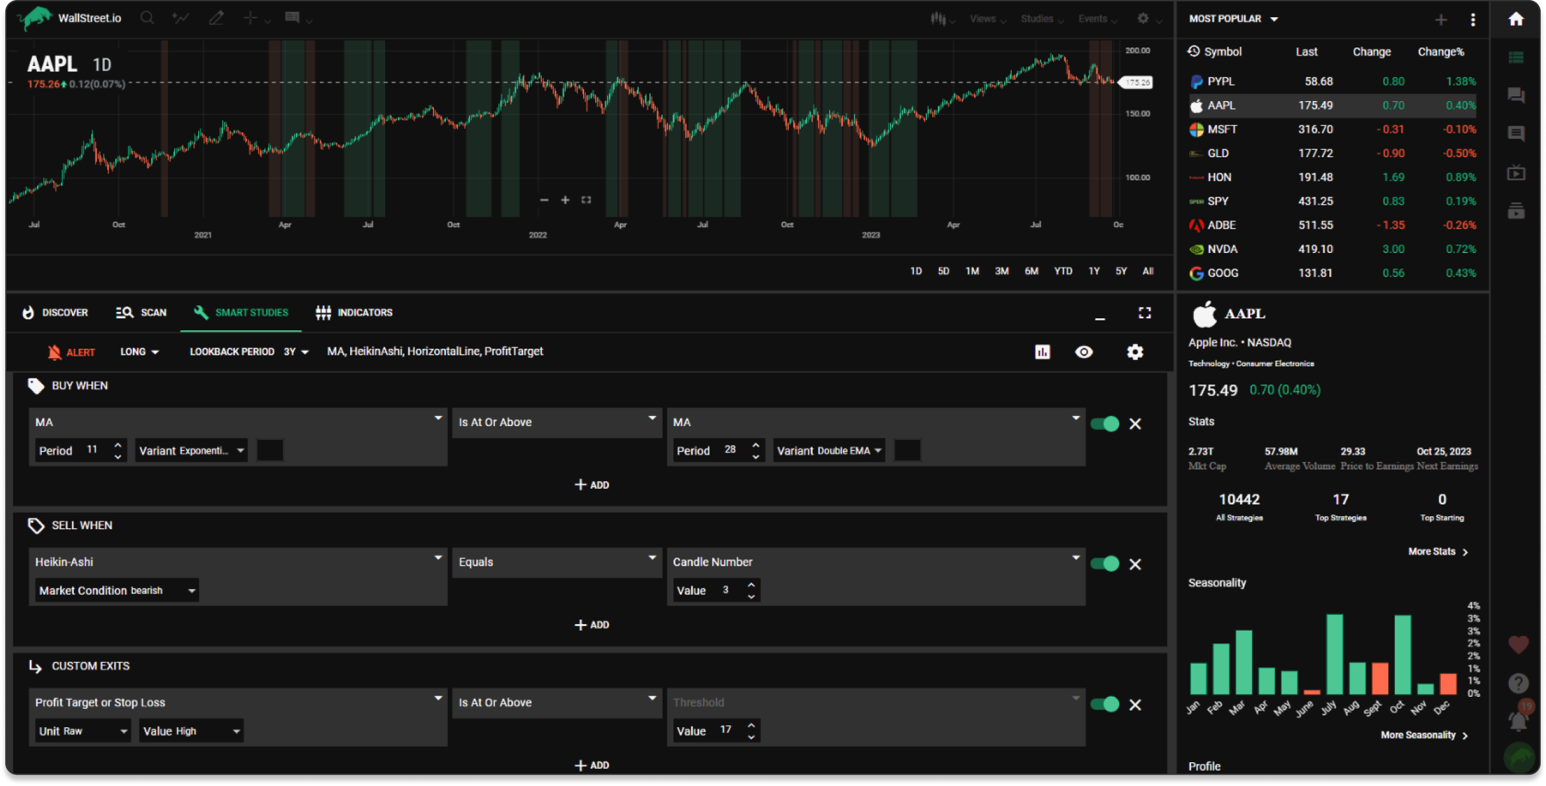Image resolution: width=1546 pixels, height=786 pixels.
Task: Zoom in the chart with plus icon
Action: coord(565,199)
